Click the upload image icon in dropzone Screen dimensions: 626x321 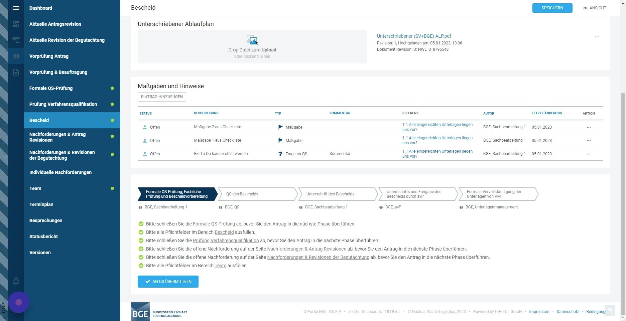(252, 40)
